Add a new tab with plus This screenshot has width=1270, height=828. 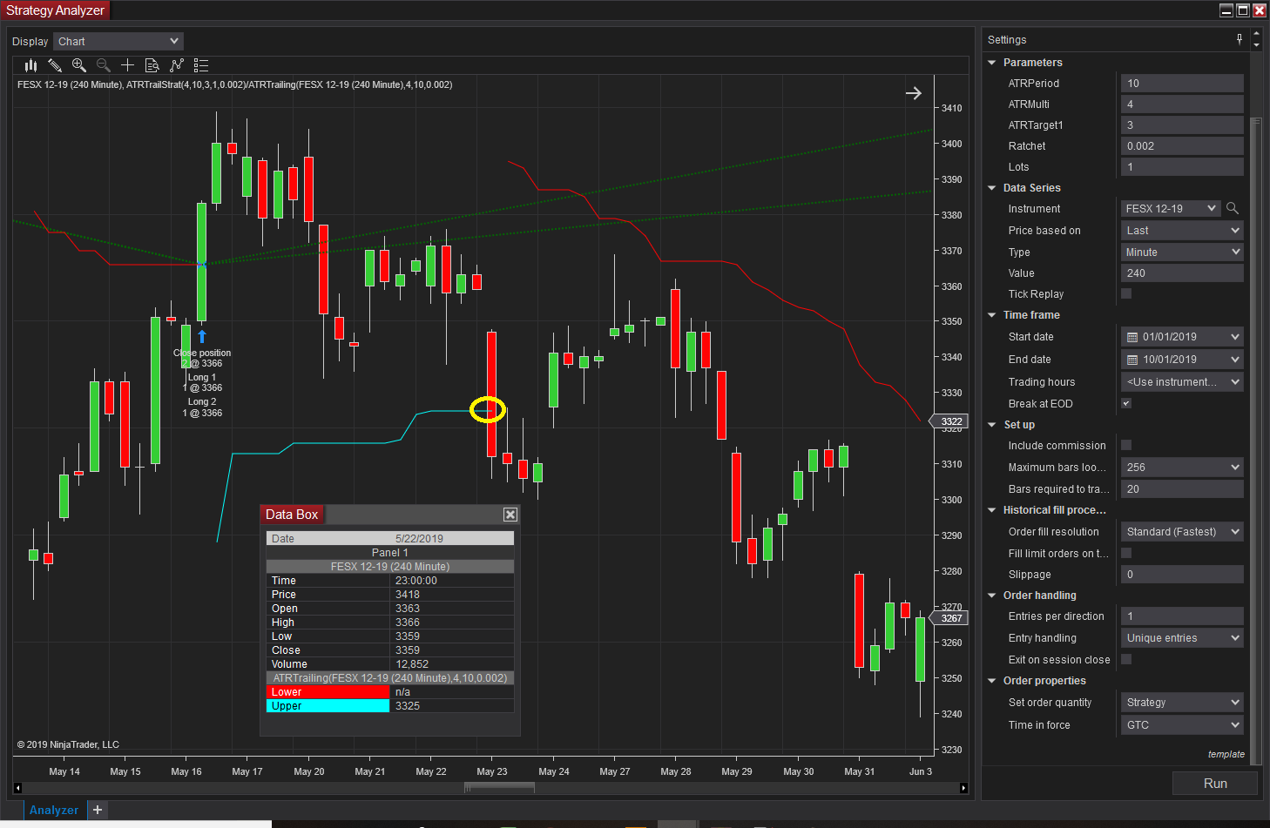pos(98,810)
